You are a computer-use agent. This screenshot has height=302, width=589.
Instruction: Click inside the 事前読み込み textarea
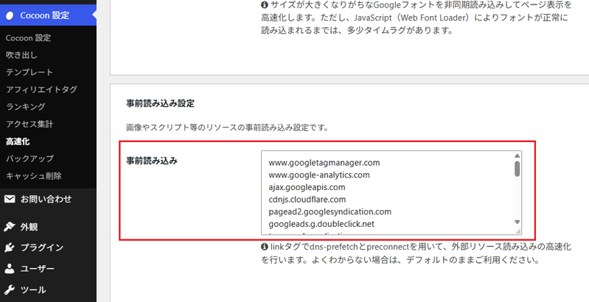click(391, 193)
